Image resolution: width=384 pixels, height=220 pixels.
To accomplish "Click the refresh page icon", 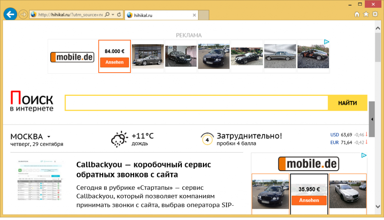I will click(119, 15).
